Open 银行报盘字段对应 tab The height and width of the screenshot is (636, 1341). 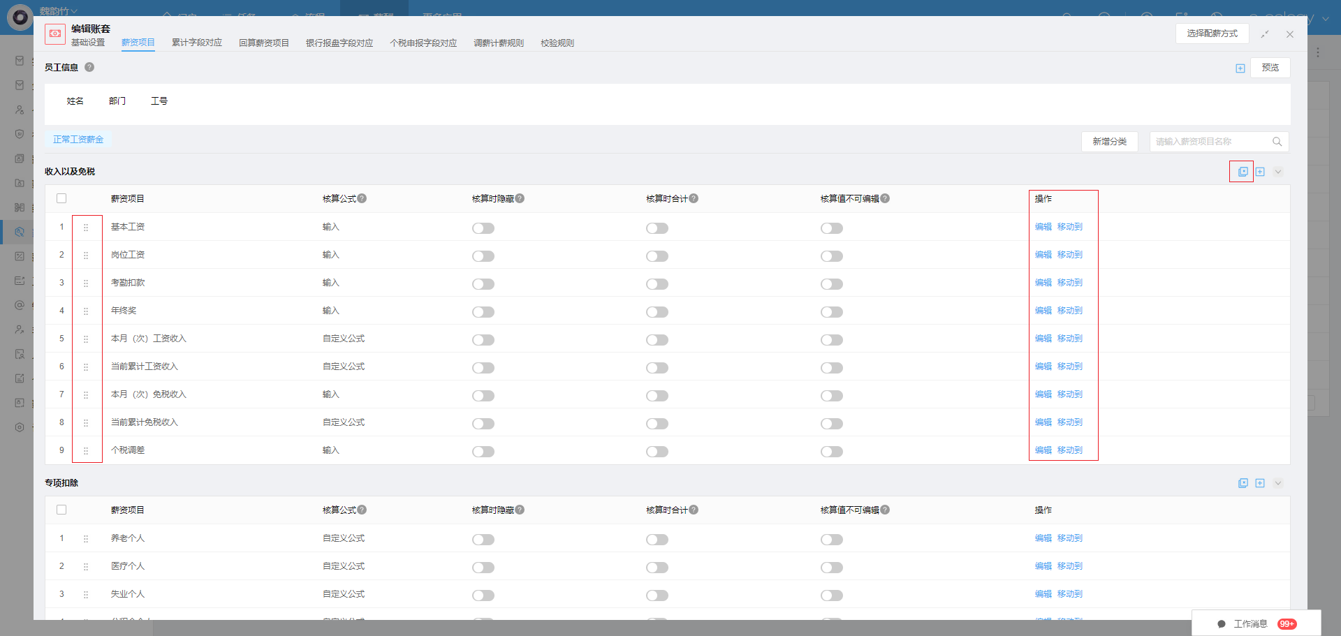tap(339, 43)
